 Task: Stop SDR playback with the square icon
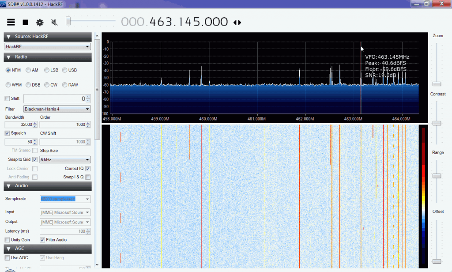pos(25,22)
